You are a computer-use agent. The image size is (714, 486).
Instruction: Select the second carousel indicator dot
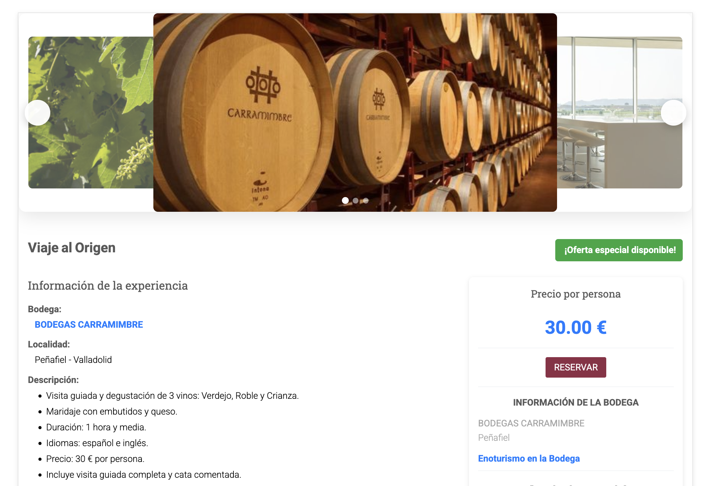356,201
